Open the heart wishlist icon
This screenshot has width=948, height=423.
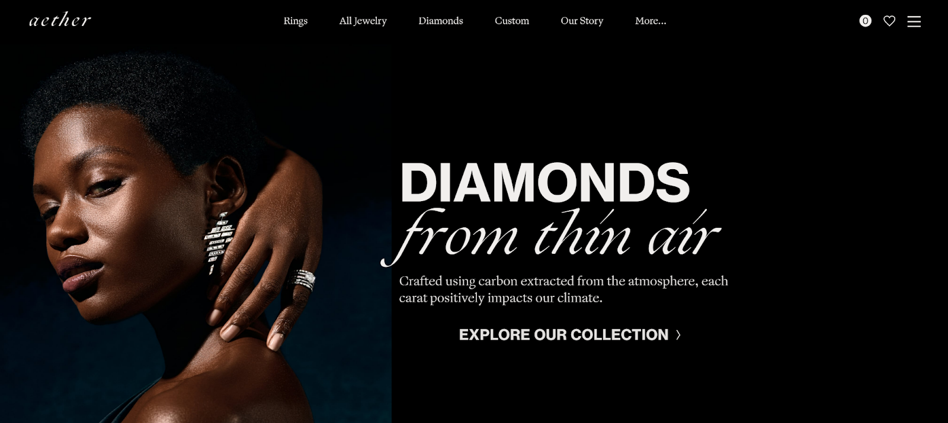coord(889,21)
